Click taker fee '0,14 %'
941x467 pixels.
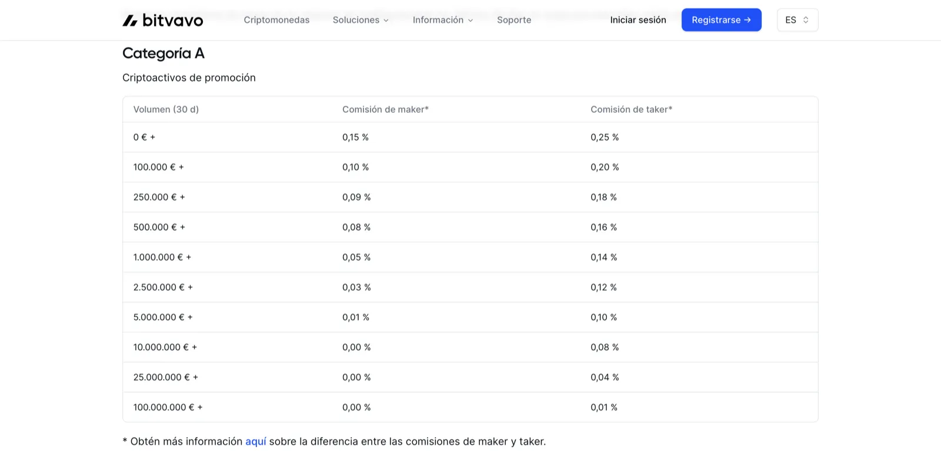(x=603, y=257)
